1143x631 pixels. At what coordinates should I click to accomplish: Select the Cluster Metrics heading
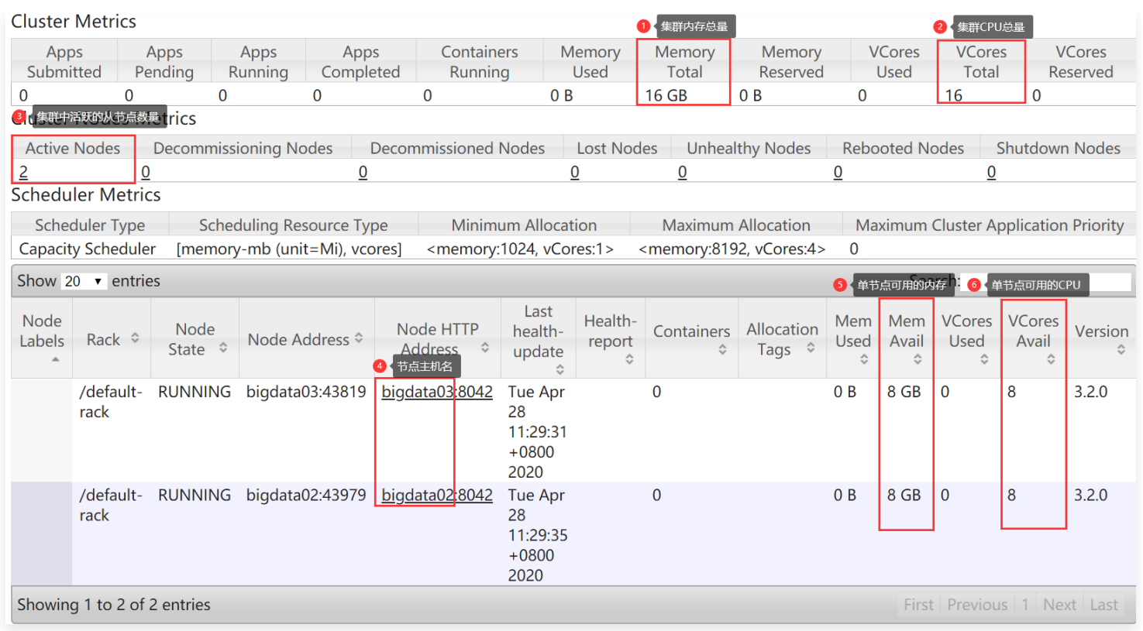tap(74, 22)
